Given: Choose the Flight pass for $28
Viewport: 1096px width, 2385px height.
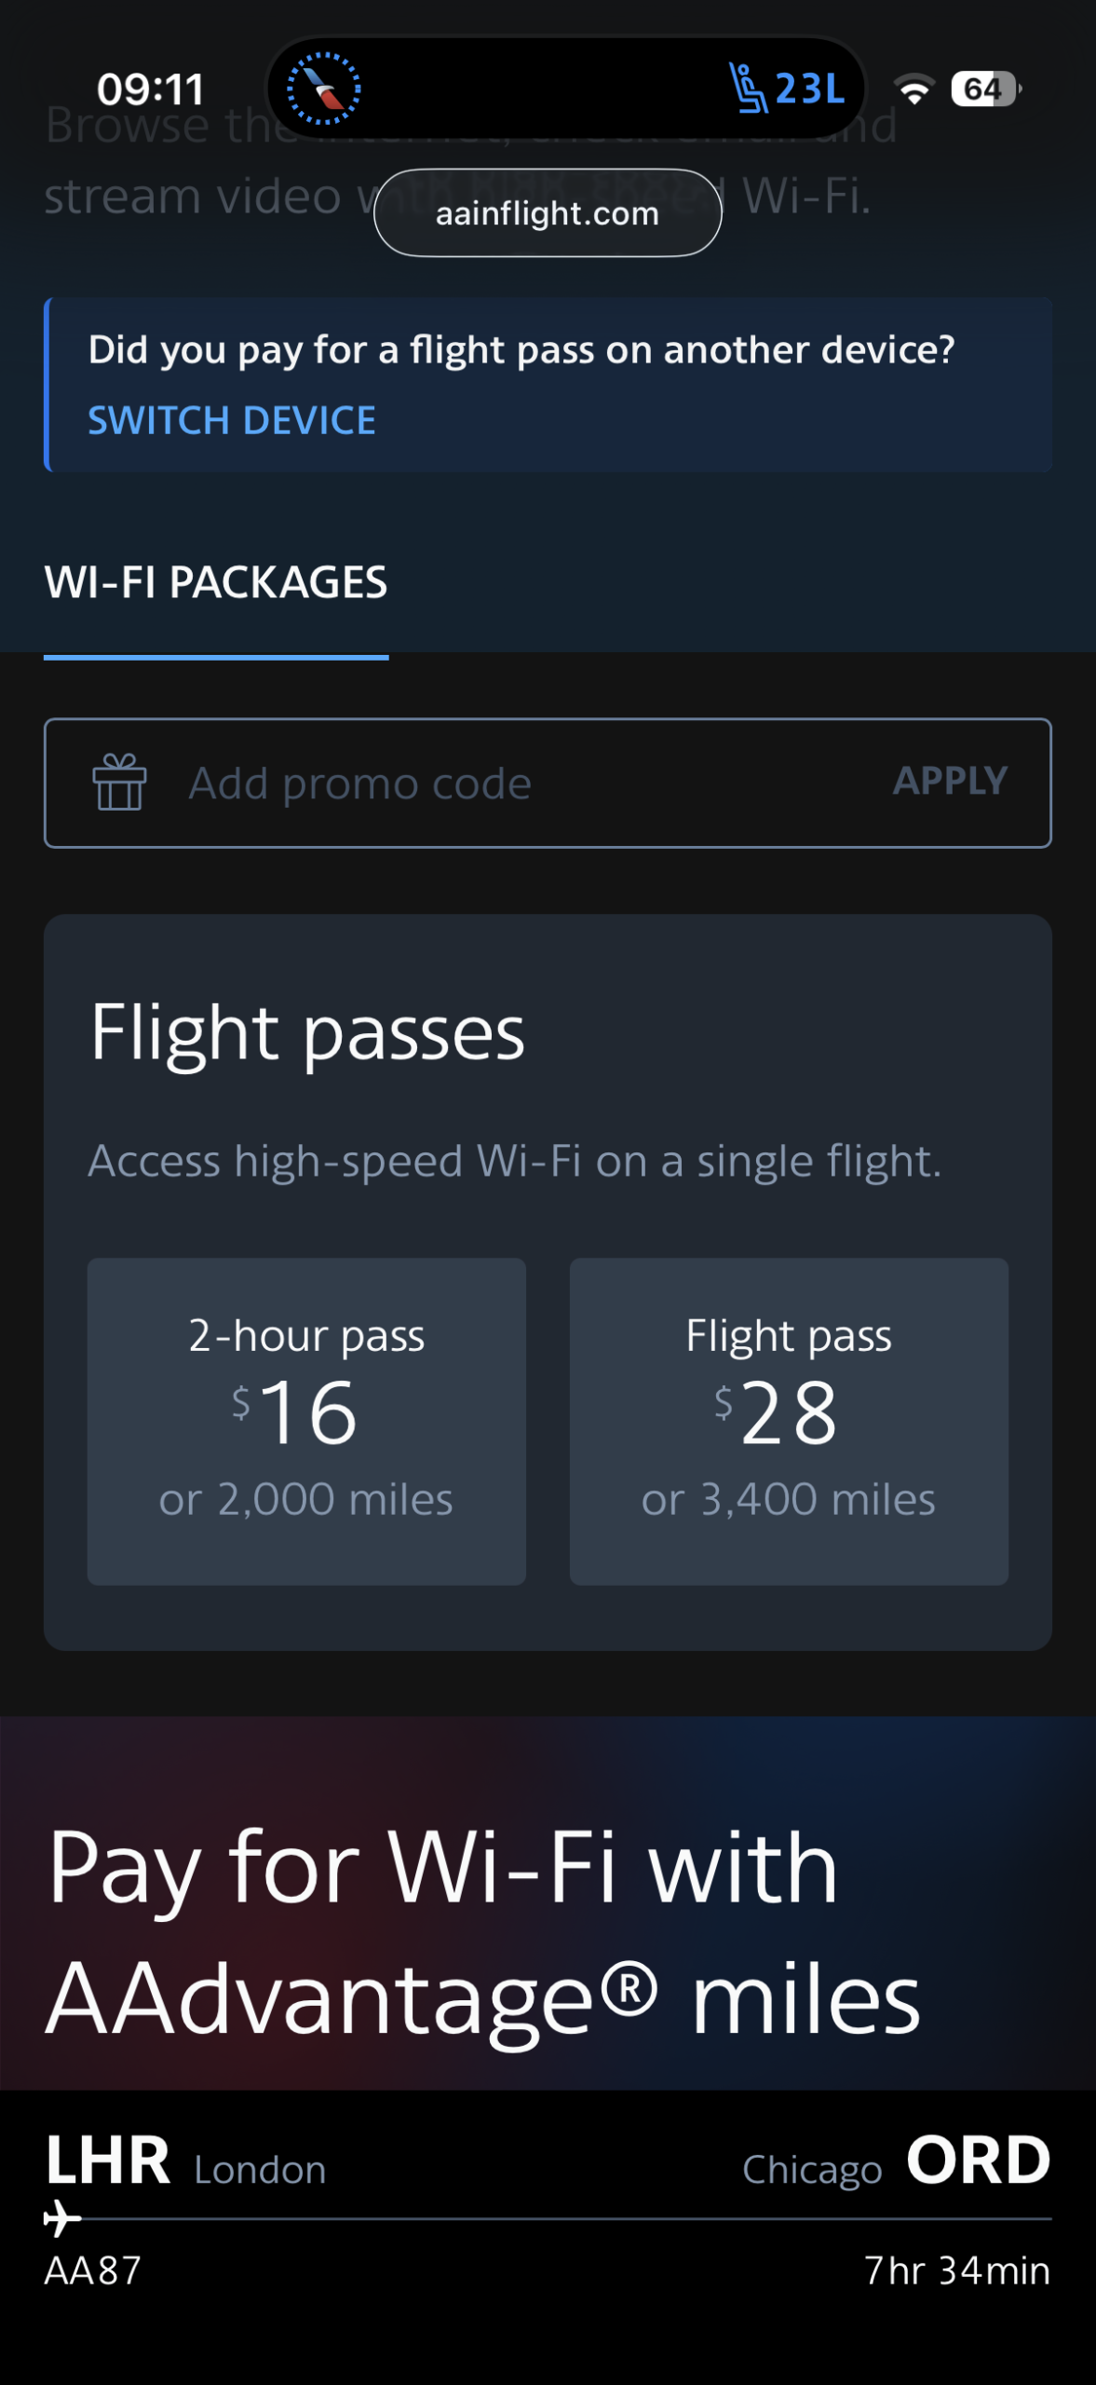Looking at the screenshot, I should pyautogui.click(x=789, y=1421).
